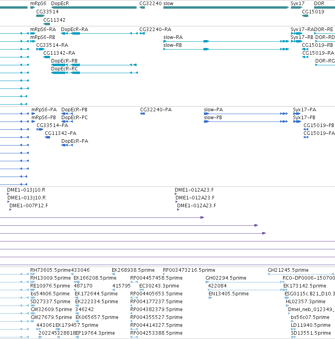Screen dimensions: 335x339
Task: Select the Syx17-PB protein label
Action: click(304, 118)
